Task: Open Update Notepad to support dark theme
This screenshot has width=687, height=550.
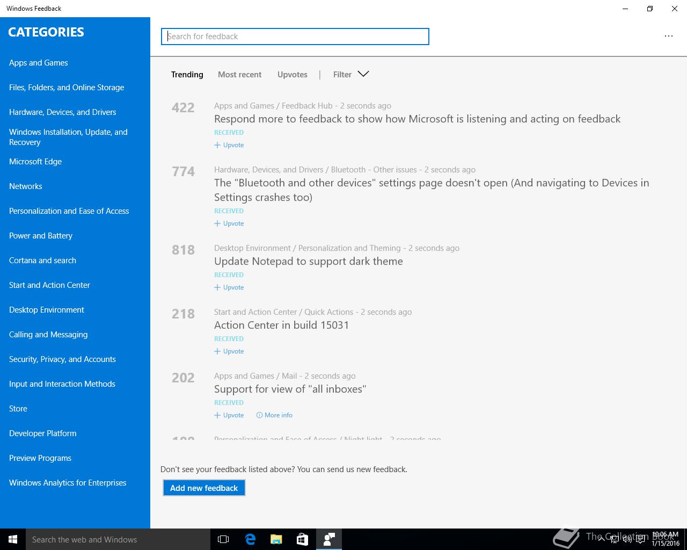Action: [x=308, y=261]
